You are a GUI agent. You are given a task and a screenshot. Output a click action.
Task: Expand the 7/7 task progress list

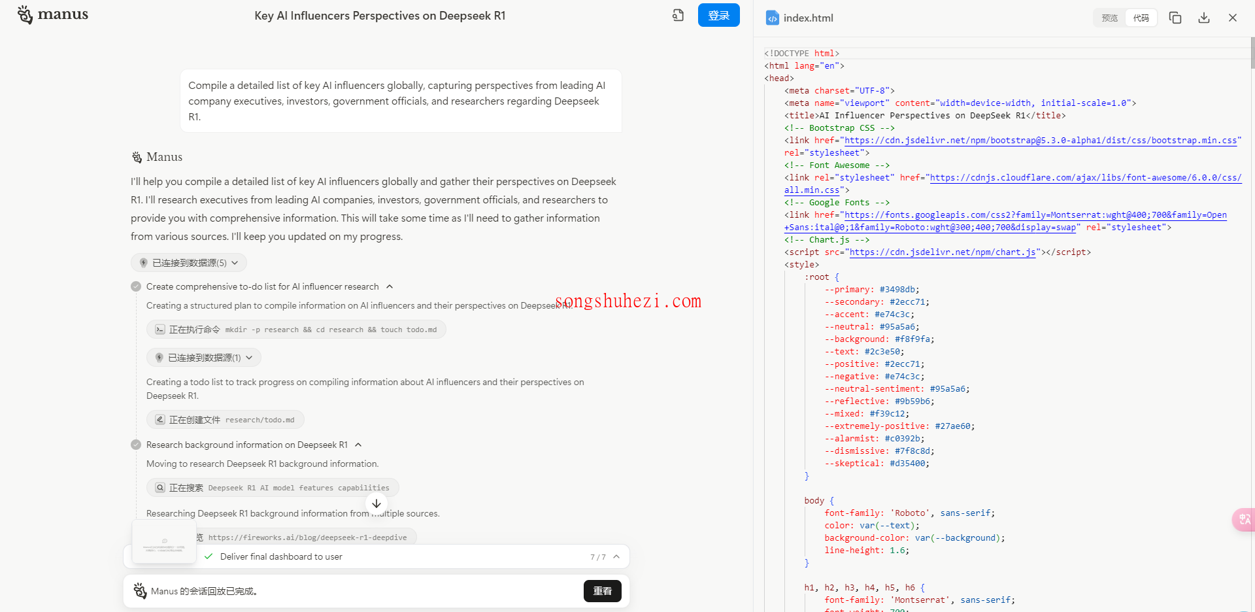[x=616, y=557]
